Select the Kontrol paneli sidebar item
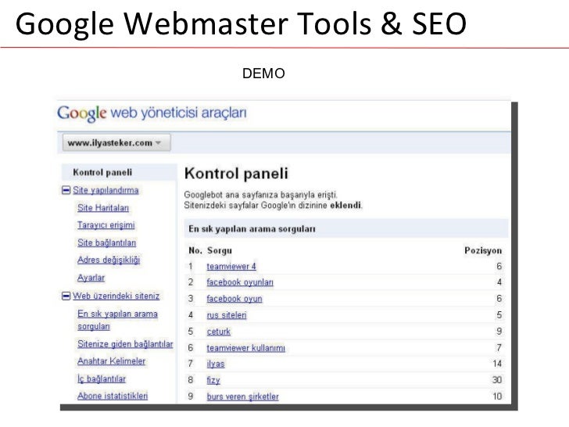The height and width of the screenshot is (427, 569). tap(102, 172)
